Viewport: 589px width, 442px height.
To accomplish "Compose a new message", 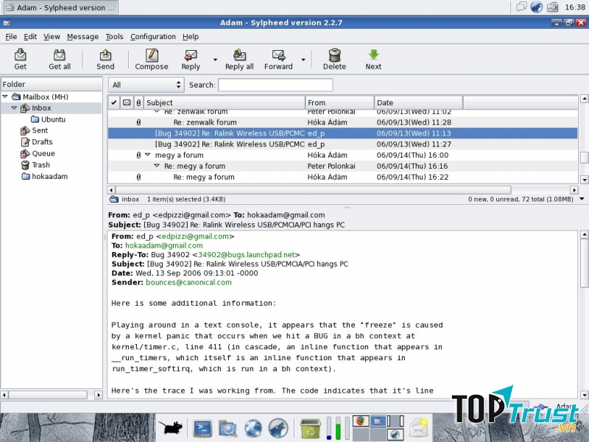I will (x=152, y=59).
